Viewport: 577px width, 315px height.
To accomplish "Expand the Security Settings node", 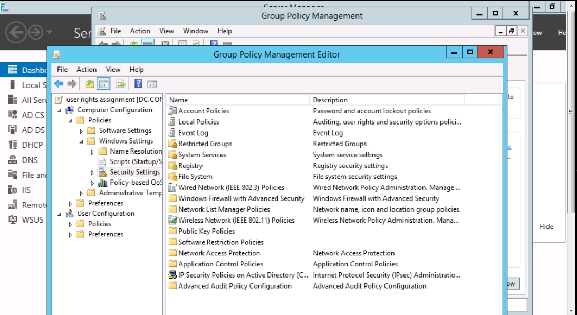I will point(92,172).
